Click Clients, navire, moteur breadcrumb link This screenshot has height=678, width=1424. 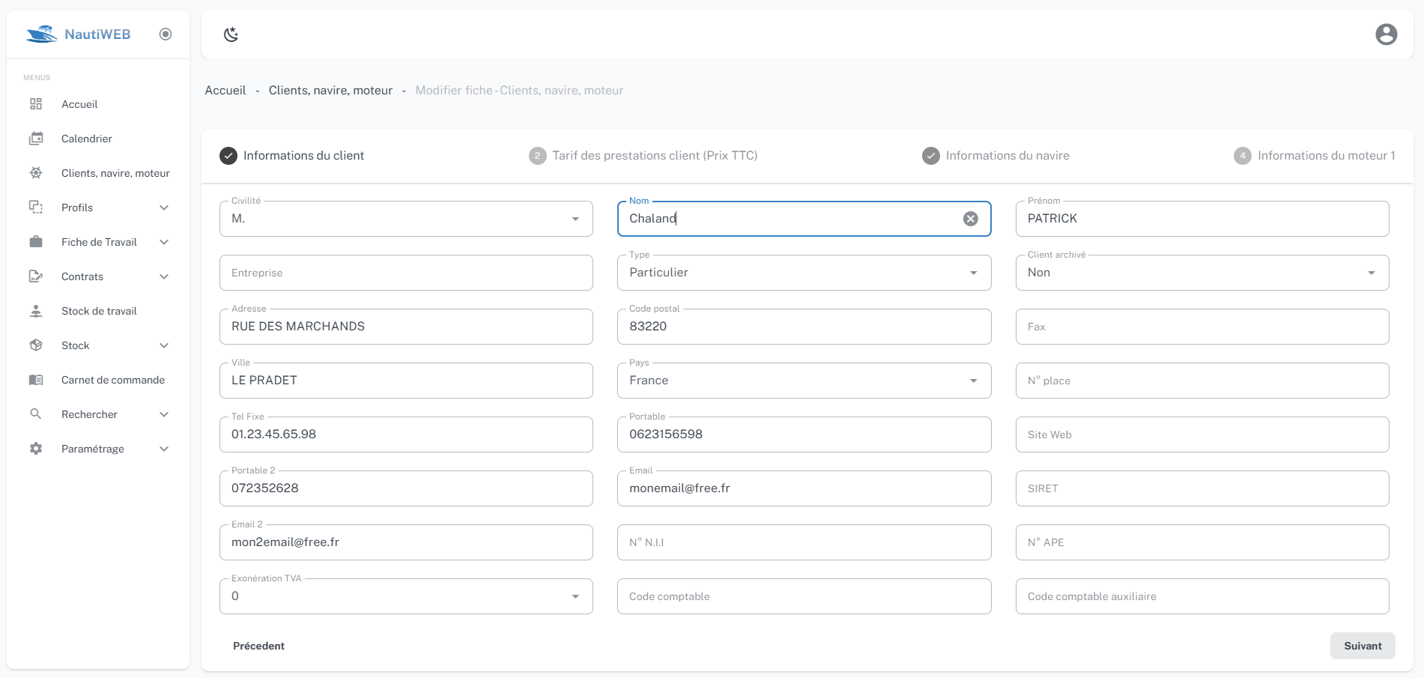(x=330, y=91)
